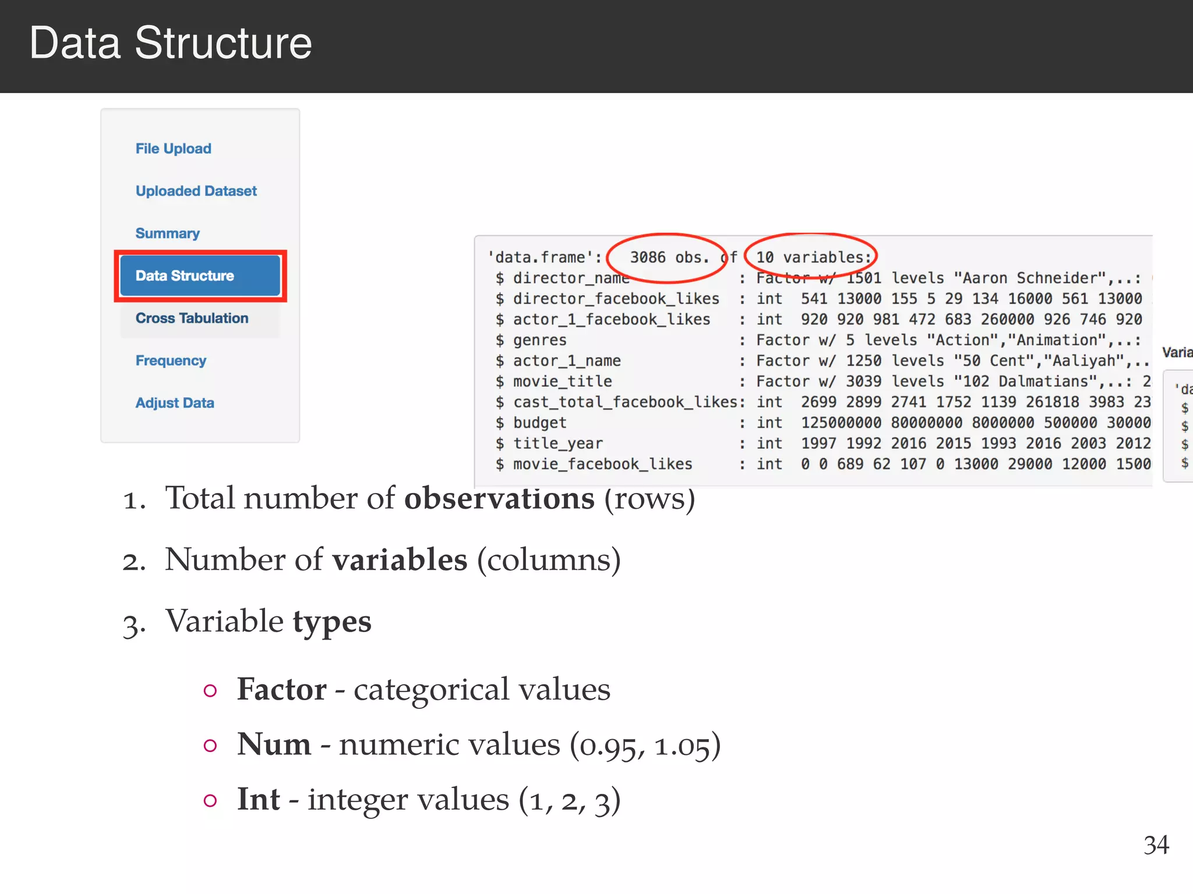This screenshot has height=894, width=1193.
Task: Select the director_facebook_likes row
Action: (x=823, y=299)
